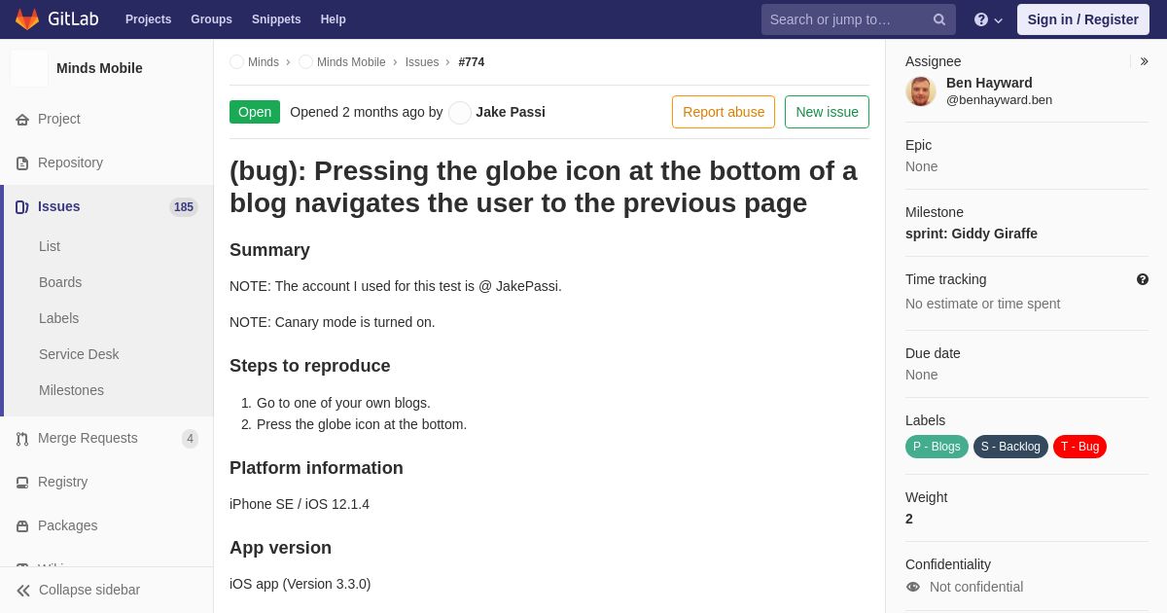Open the Milestones submenu item

click(x=71, y=390)
